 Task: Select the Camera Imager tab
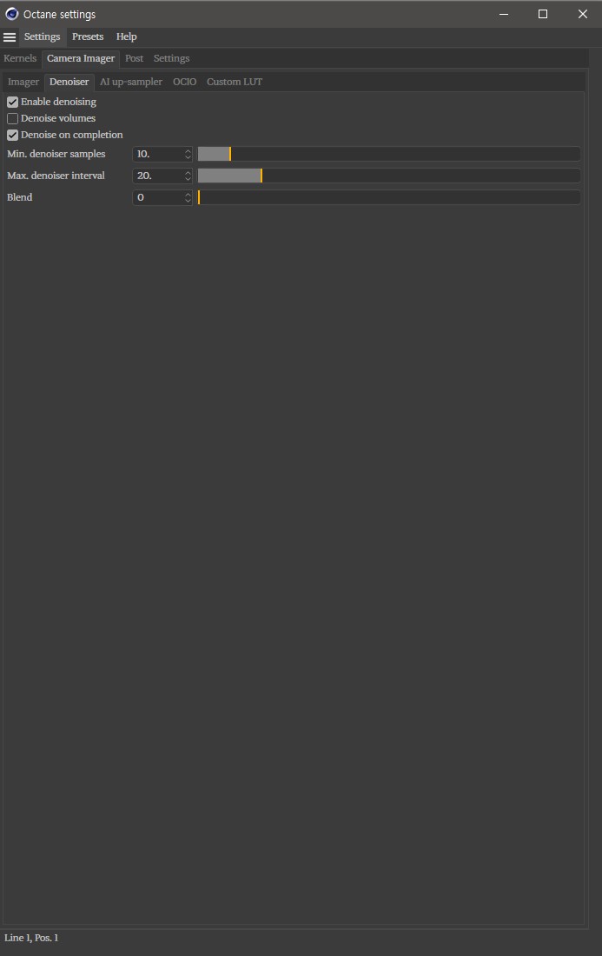pos(81,58)
